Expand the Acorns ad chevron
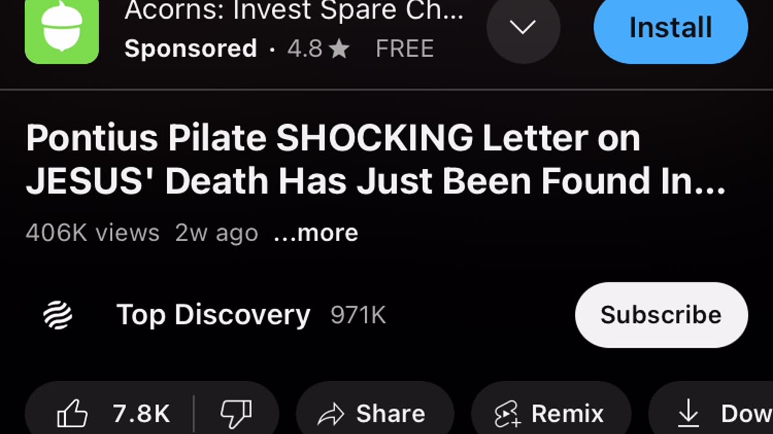 pos(523,27)
